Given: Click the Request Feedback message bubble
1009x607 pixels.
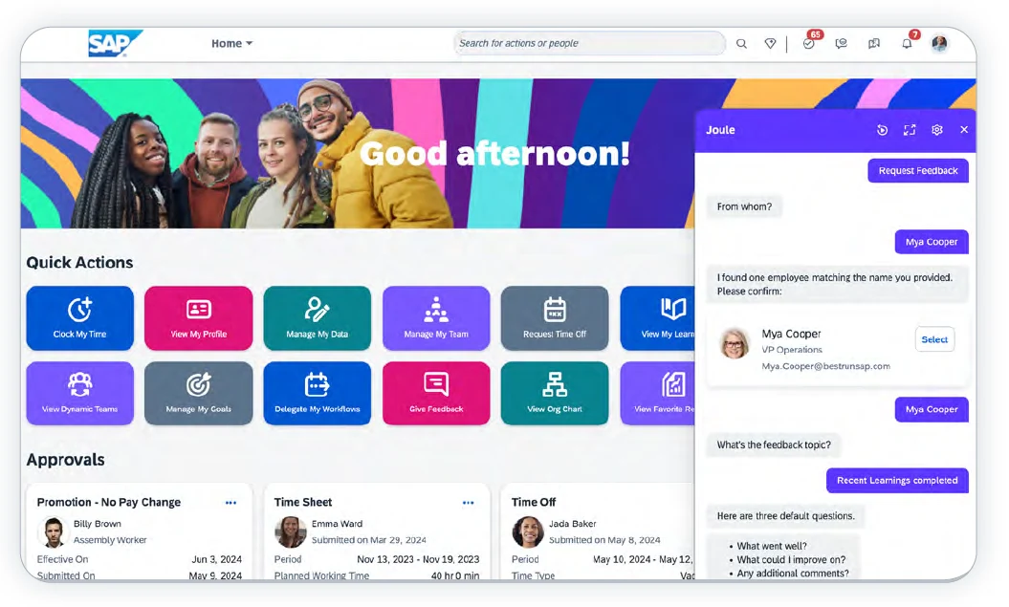Looking at the screenshot, I should click(x=918, y=170).
